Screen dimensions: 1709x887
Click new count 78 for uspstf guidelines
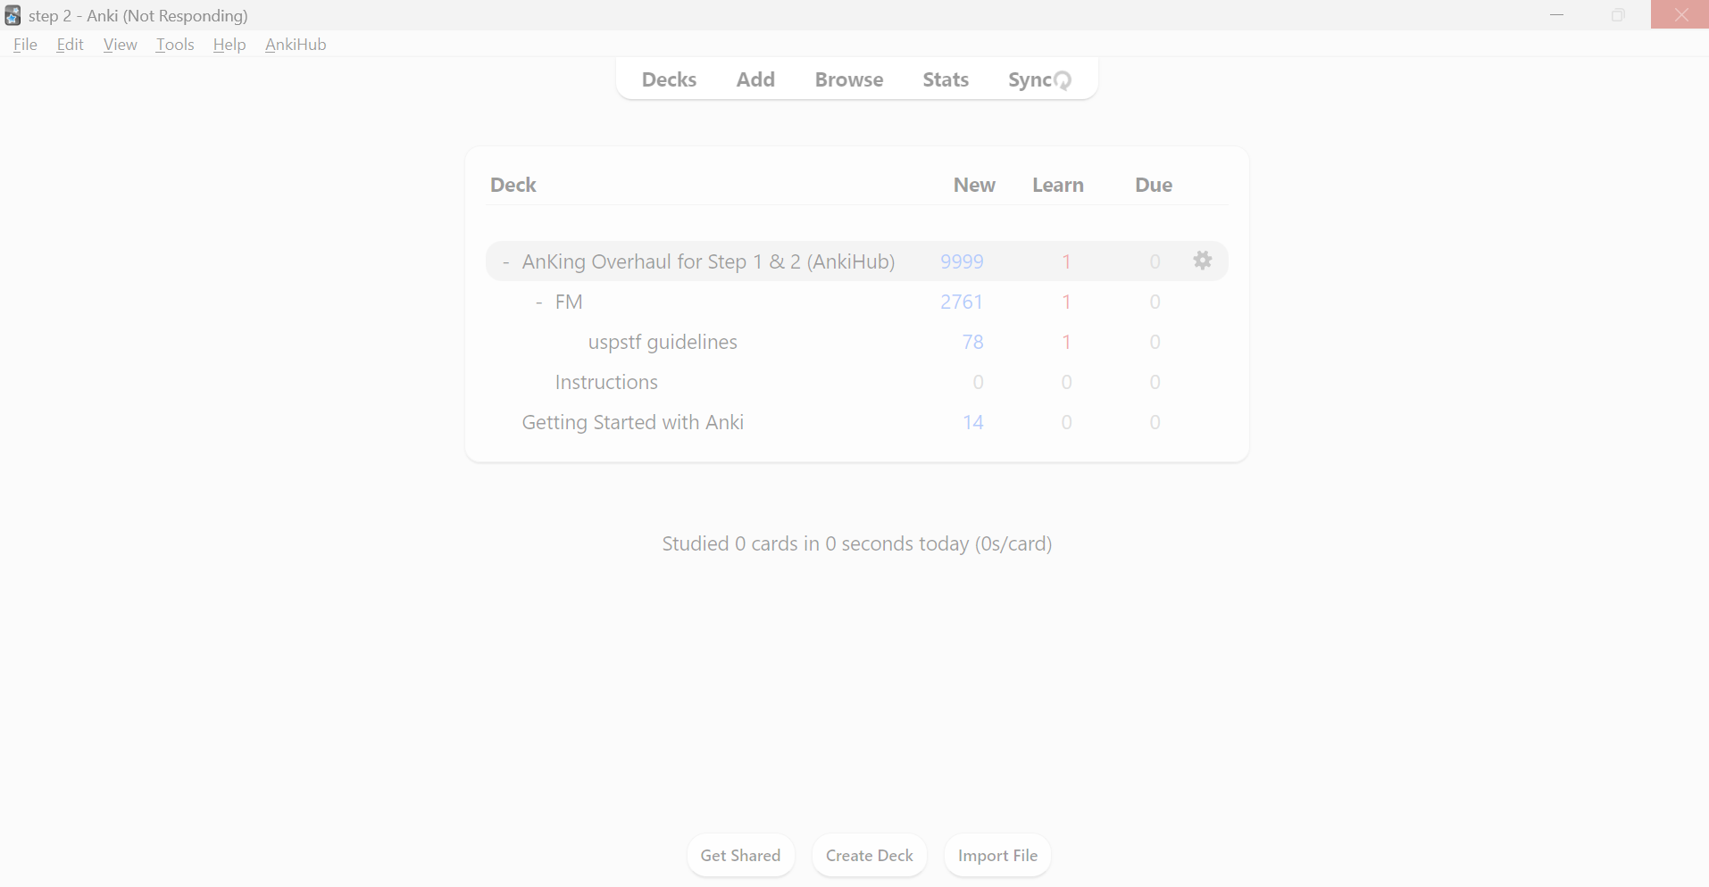pos(973,342)
